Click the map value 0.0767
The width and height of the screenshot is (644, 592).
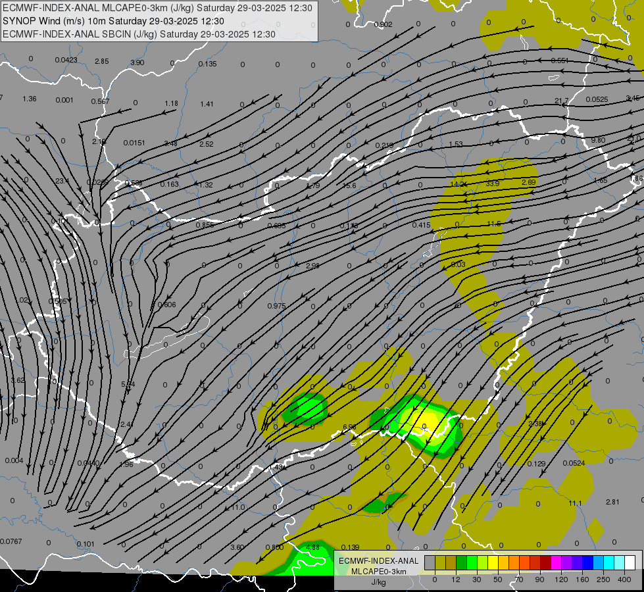(x=11, y=541)
